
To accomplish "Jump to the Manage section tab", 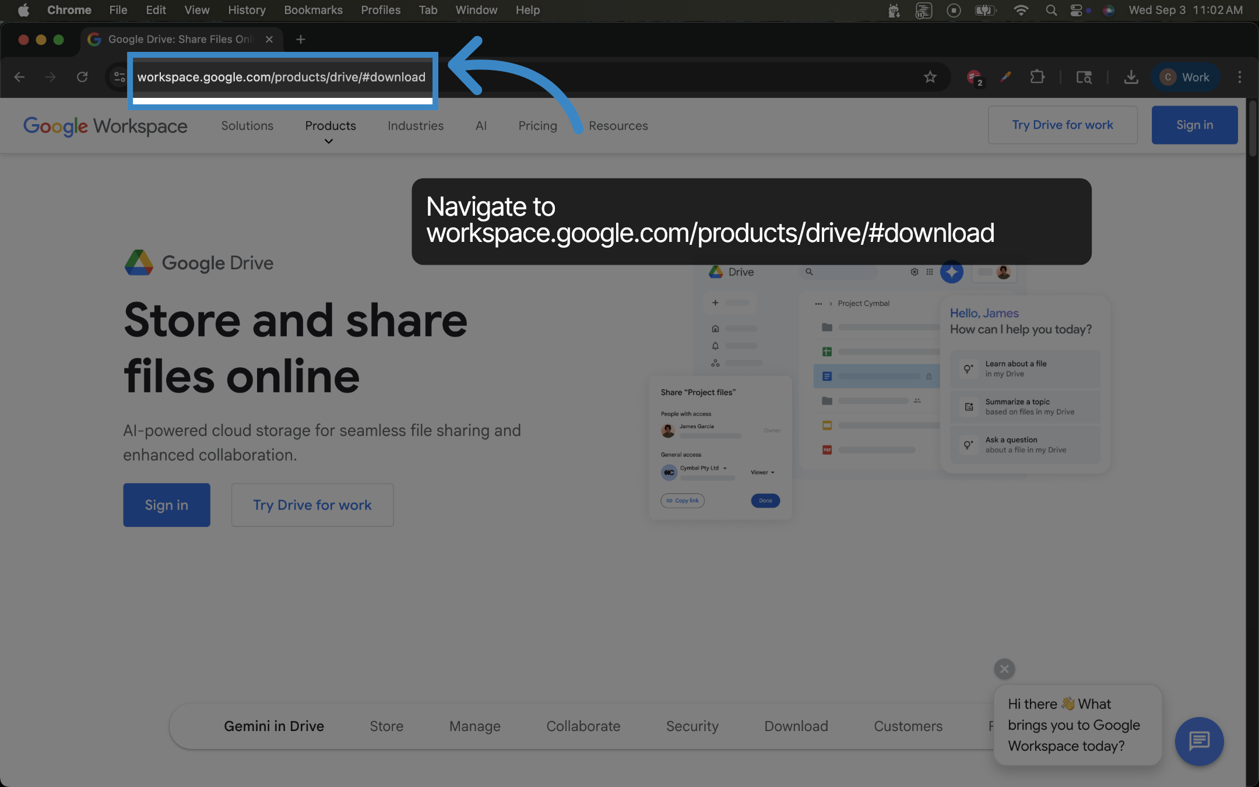I will click(475, 726).
